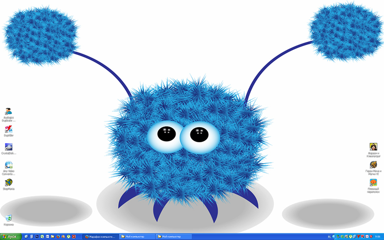Launch the StepMania desktop shortcut
This screenshot has height=240, width=384.
click(8, 183)
